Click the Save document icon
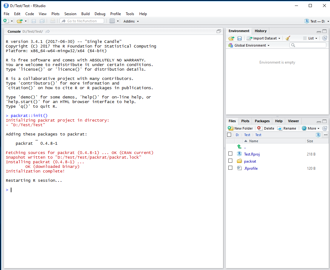Viewport: 330px width, 270px height. pyautogui.click(x=34, y=21)
